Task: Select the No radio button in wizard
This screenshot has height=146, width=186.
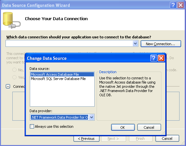Action: coord(14,70)
